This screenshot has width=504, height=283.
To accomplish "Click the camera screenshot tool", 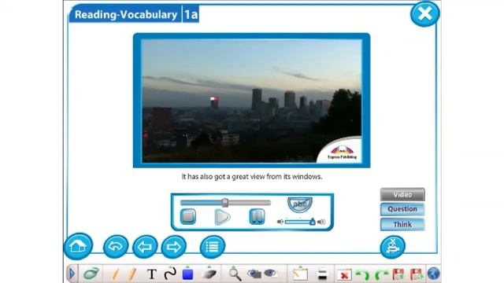I will click(x=254, y=274).
